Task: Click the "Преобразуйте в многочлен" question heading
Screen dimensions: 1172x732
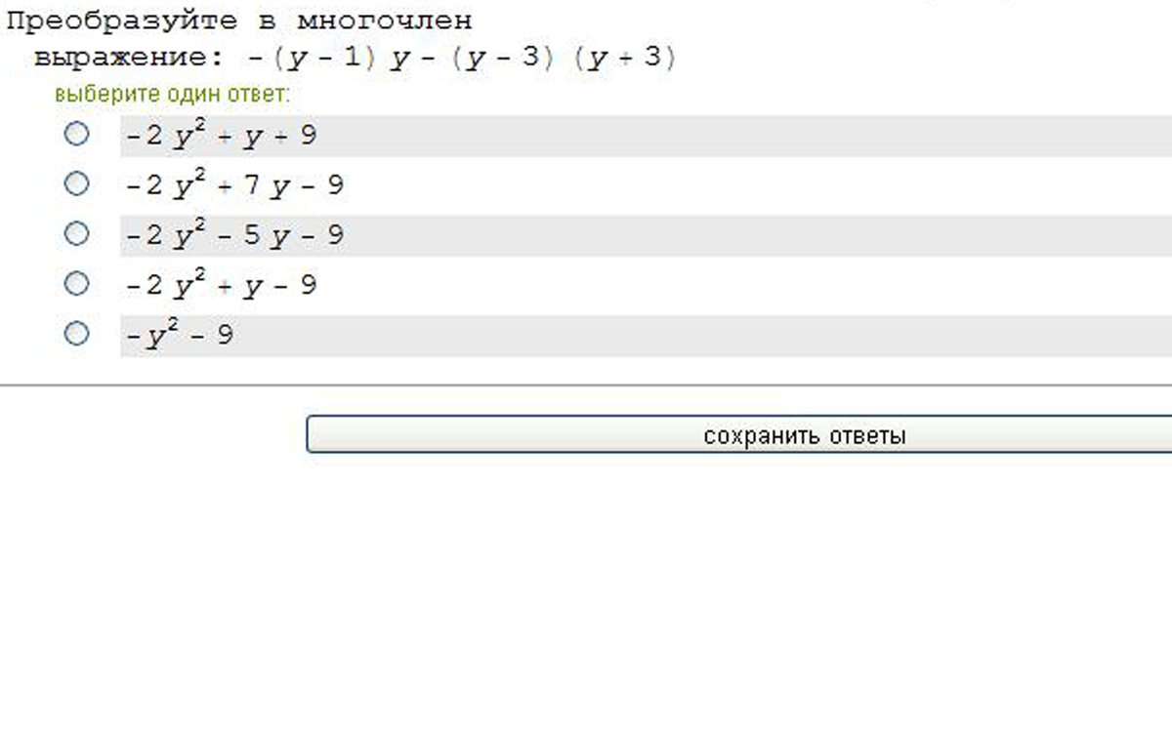Action: 239,20
